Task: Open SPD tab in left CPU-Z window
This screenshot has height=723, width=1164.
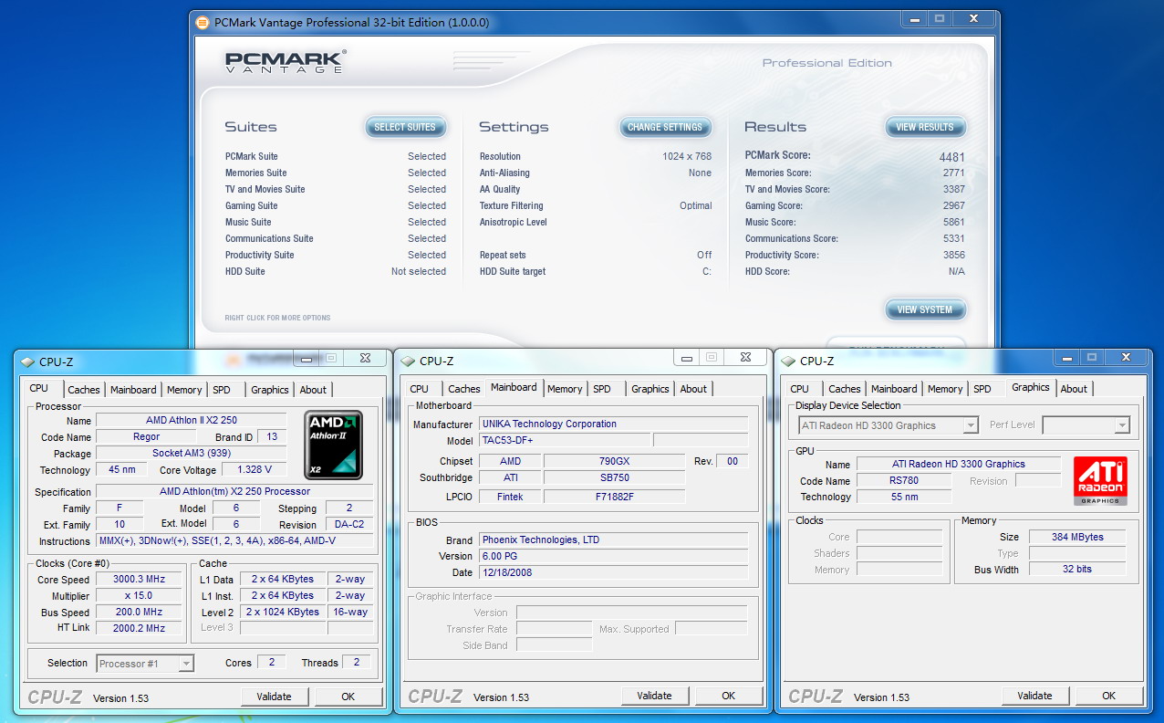Action: [222, 390]
